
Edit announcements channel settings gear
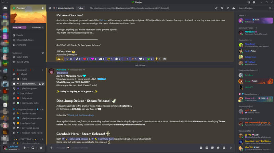click(x=43, y=84)
